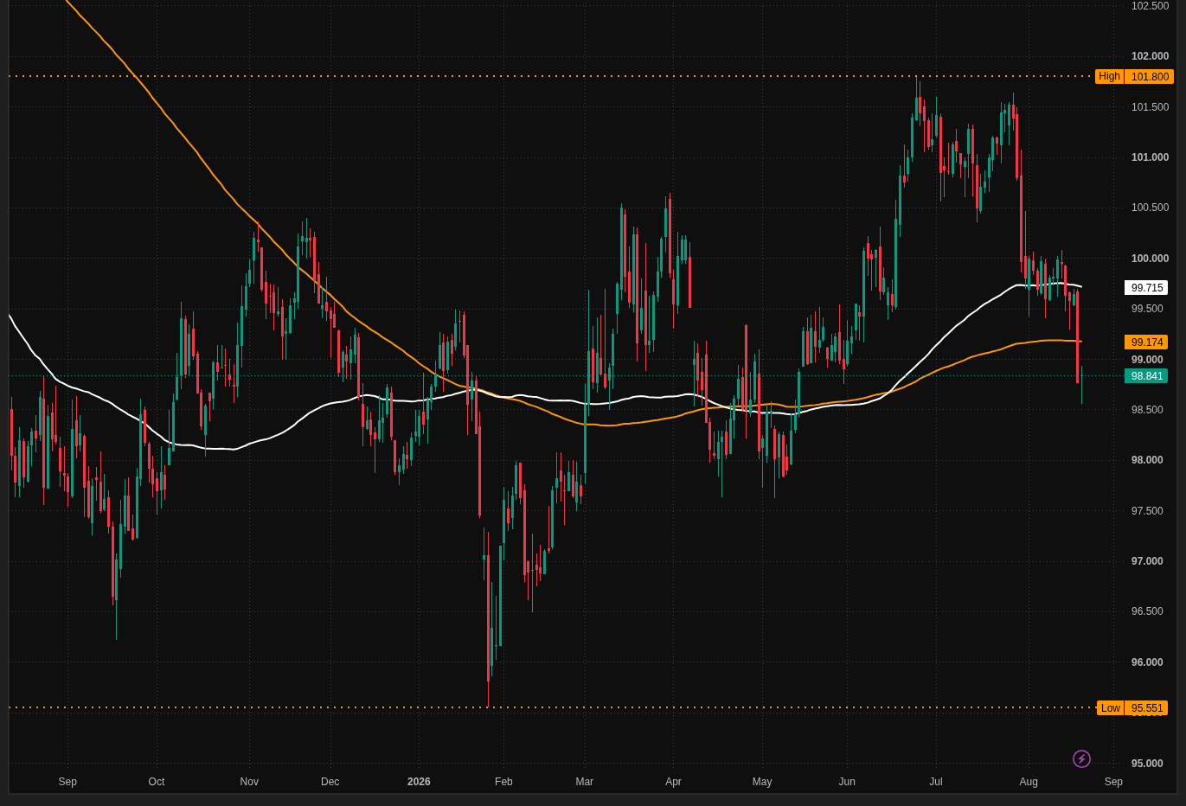Click the 98.500 price axis label
1186x806 pixels.
point(1147,410)
